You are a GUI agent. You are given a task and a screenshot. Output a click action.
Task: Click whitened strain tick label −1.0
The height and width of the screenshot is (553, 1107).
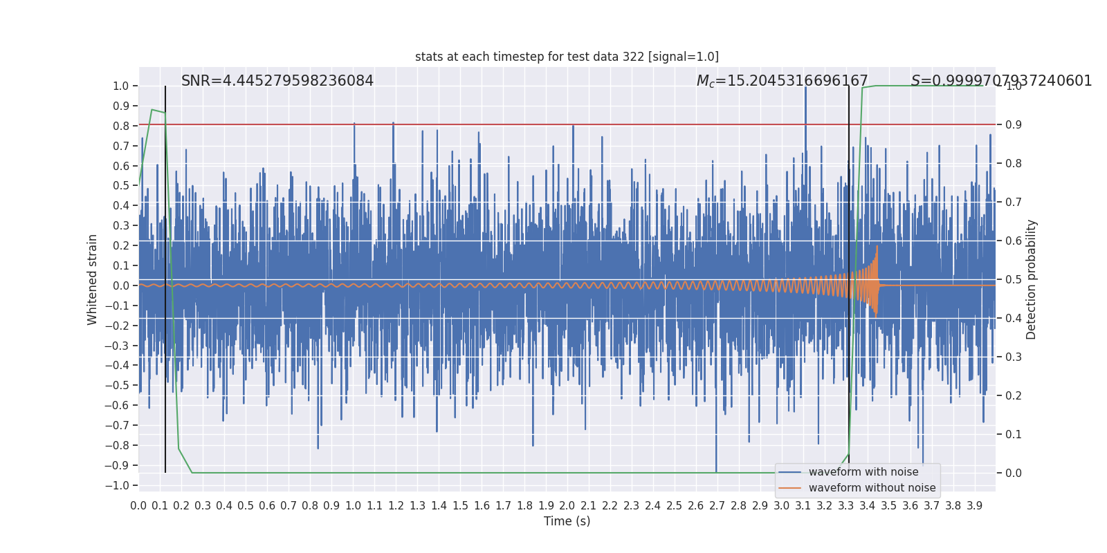coord(117,485)
